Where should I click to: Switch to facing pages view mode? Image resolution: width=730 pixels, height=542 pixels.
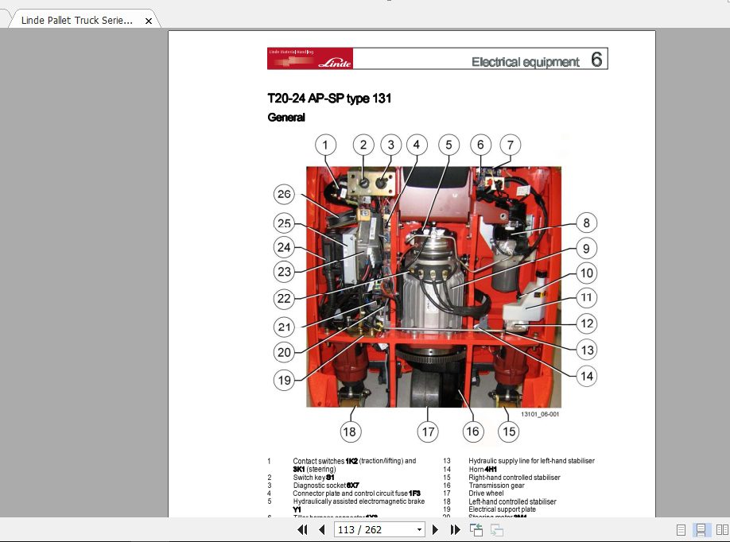tap(722, 530)
